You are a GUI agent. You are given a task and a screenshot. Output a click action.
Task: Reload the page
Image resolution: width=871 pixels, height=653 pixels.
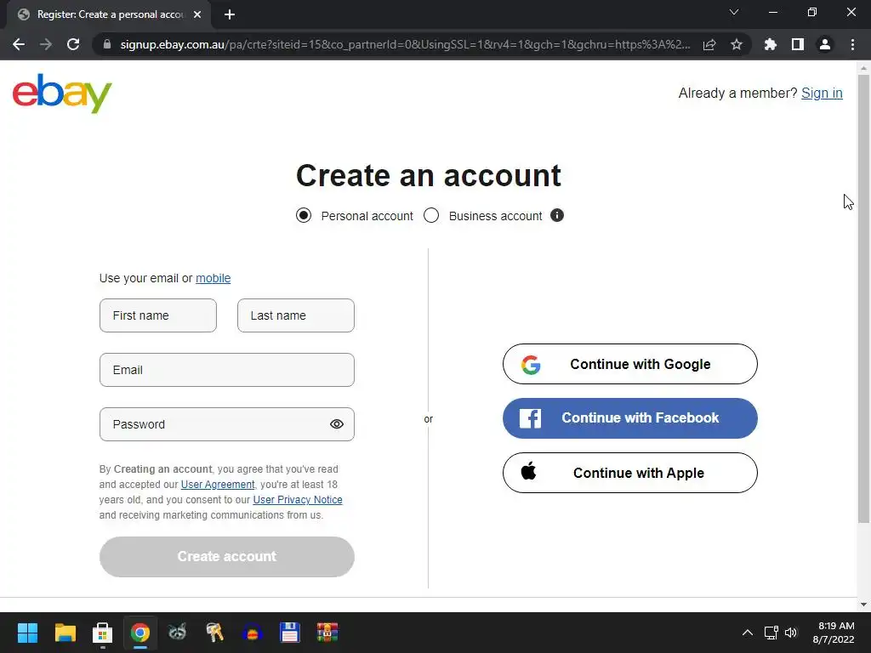tap(73, 44)
